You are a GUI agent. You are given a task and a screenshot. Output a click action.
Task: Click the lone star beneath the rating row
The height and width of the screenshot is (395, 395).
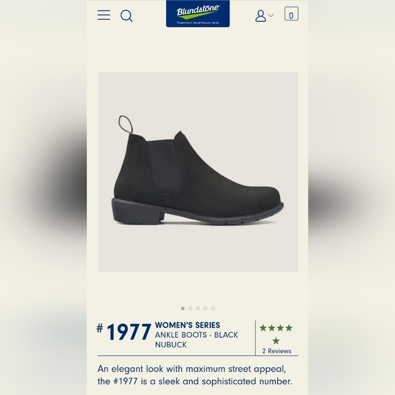276,341
